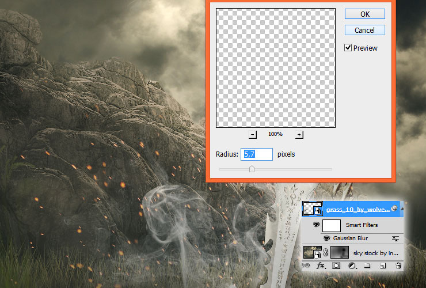The height and width of the screenshot is (288, 426).
Task: Zoom out the preview with minus button
Action: [252, 134]
